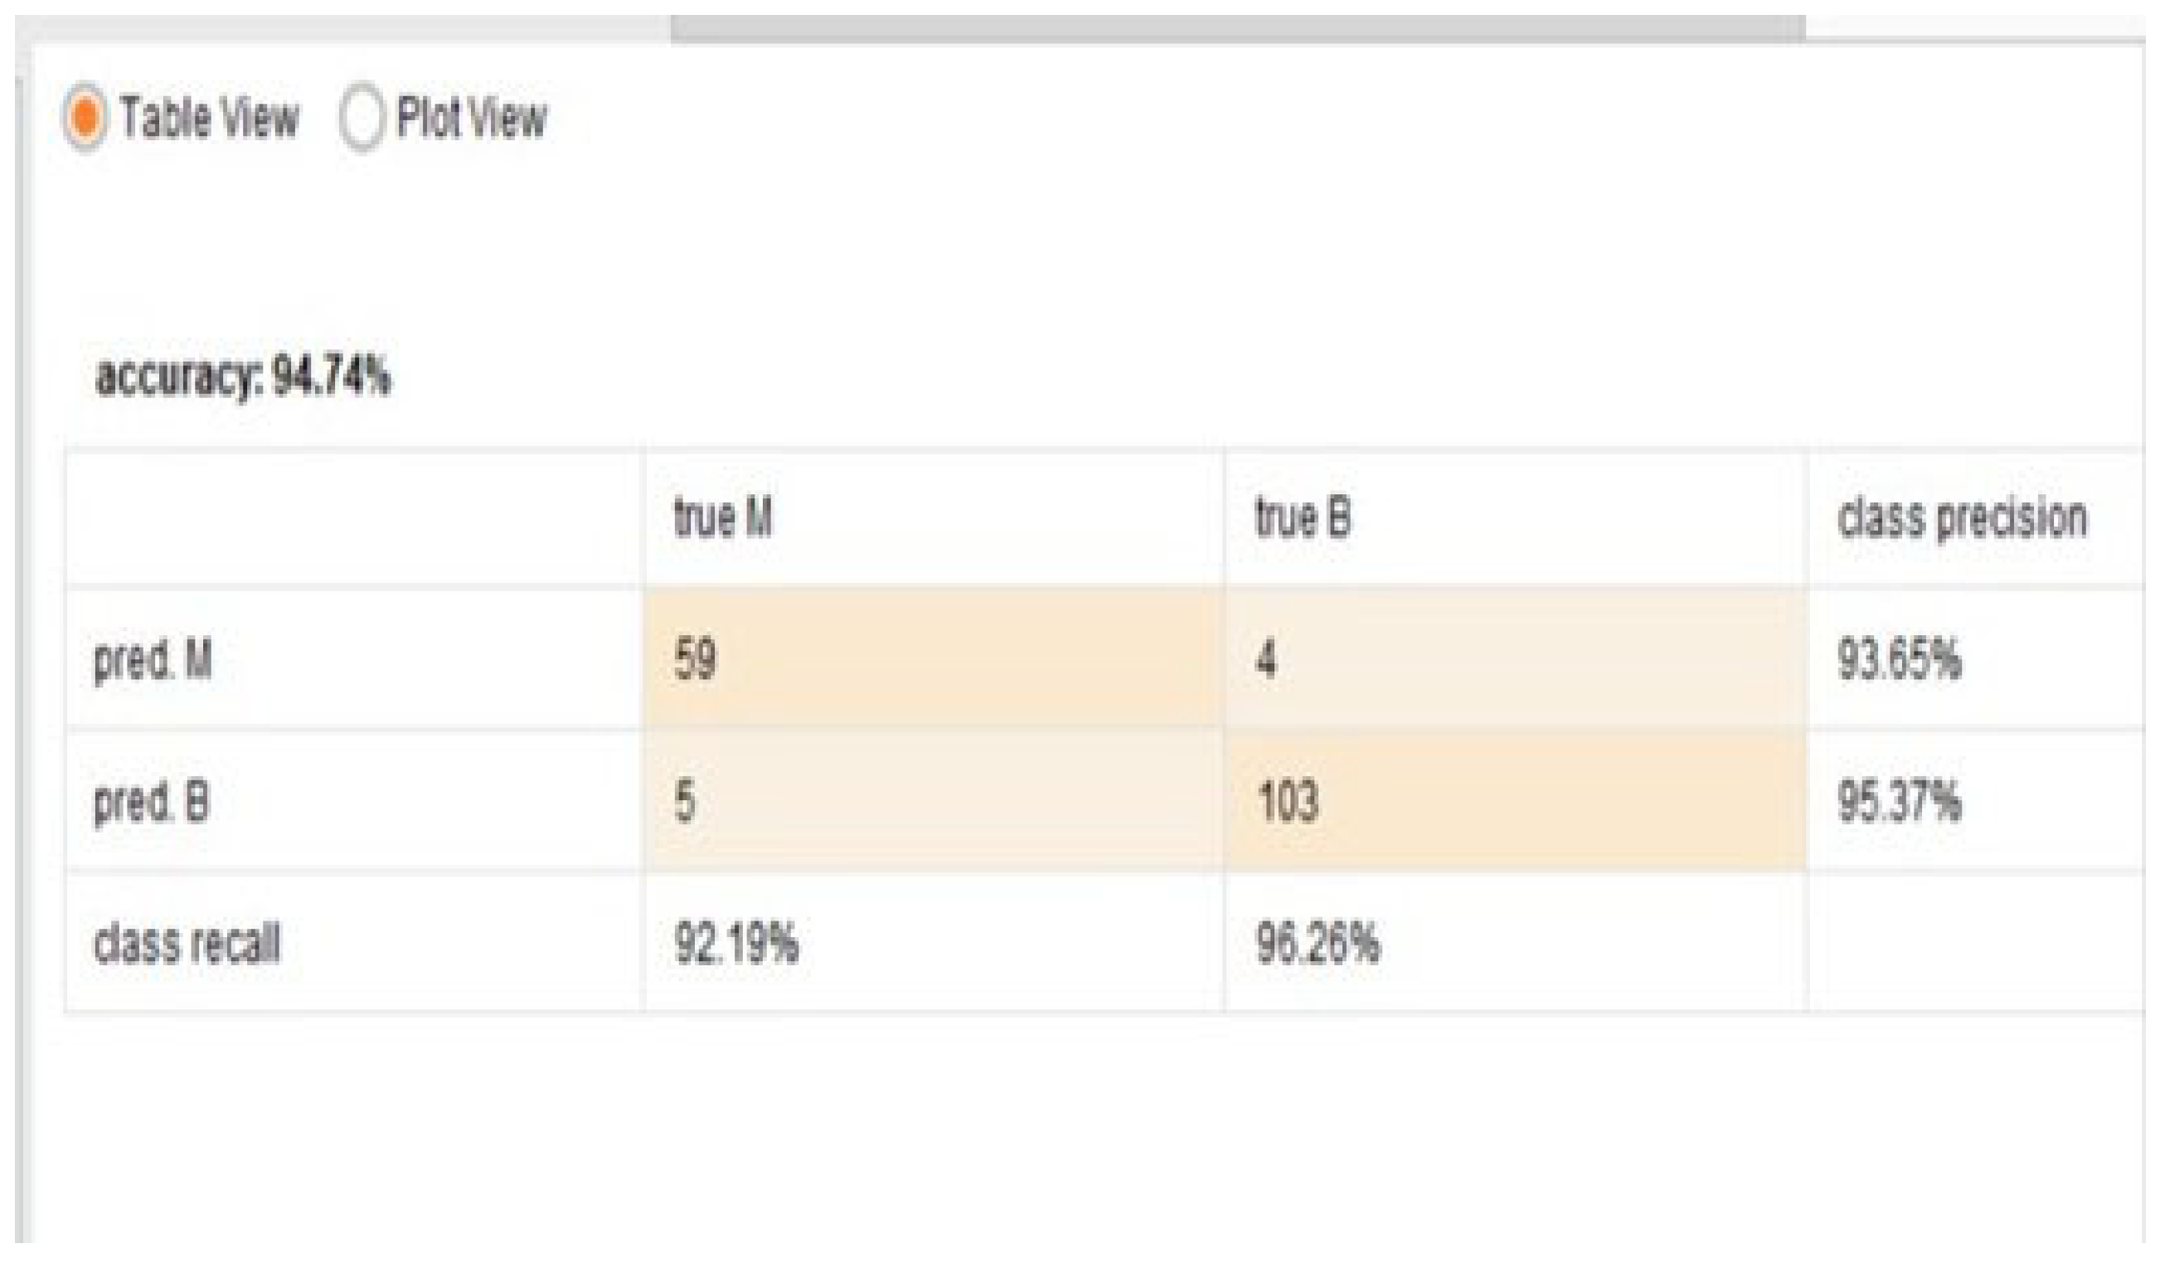The image size is (2165, 1263).
Task: Click the true B column header
Action: click(1303, 518)
